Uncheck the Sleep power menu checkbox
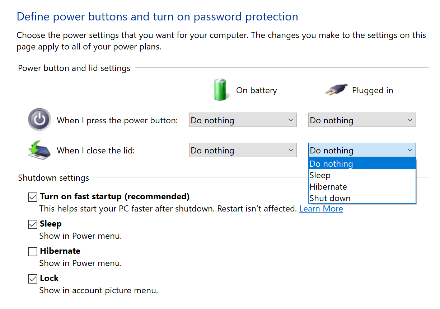 click(33, 224)
